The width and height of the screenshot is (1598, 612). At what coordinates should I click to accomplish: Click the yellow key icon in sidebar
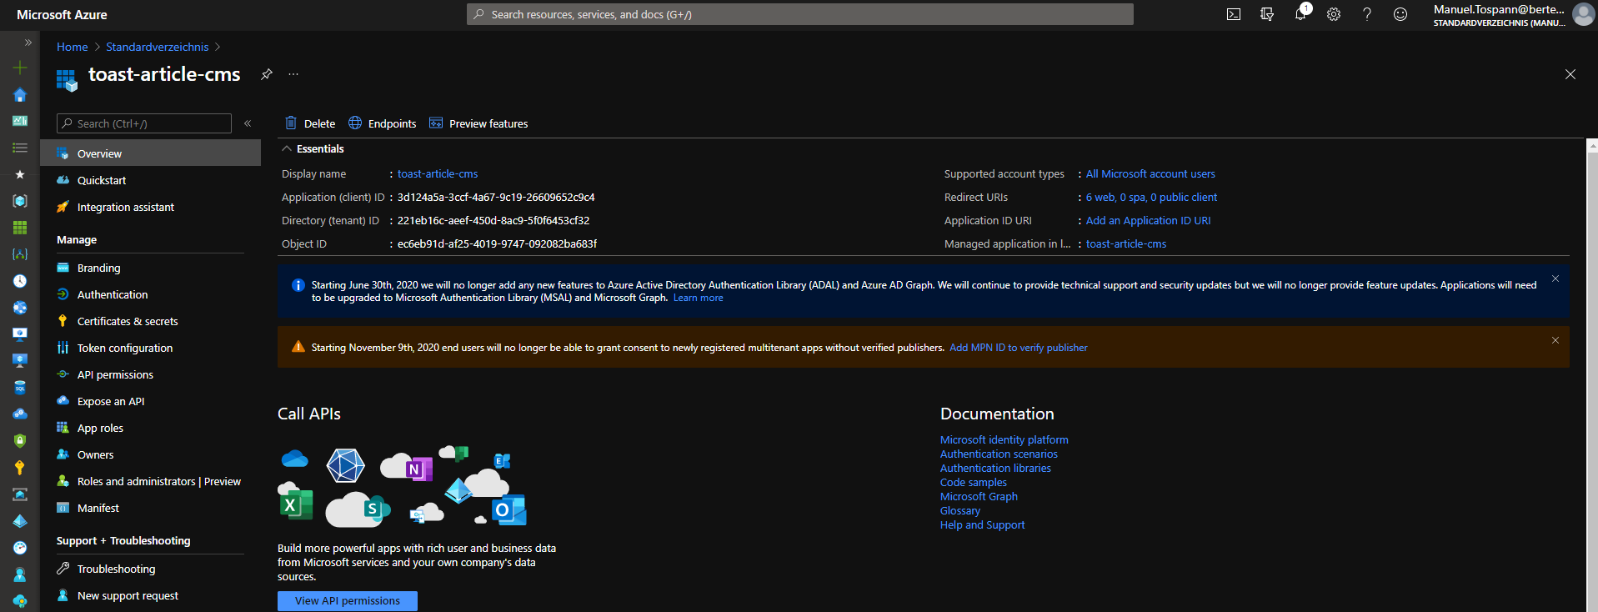tap(20, 468)
